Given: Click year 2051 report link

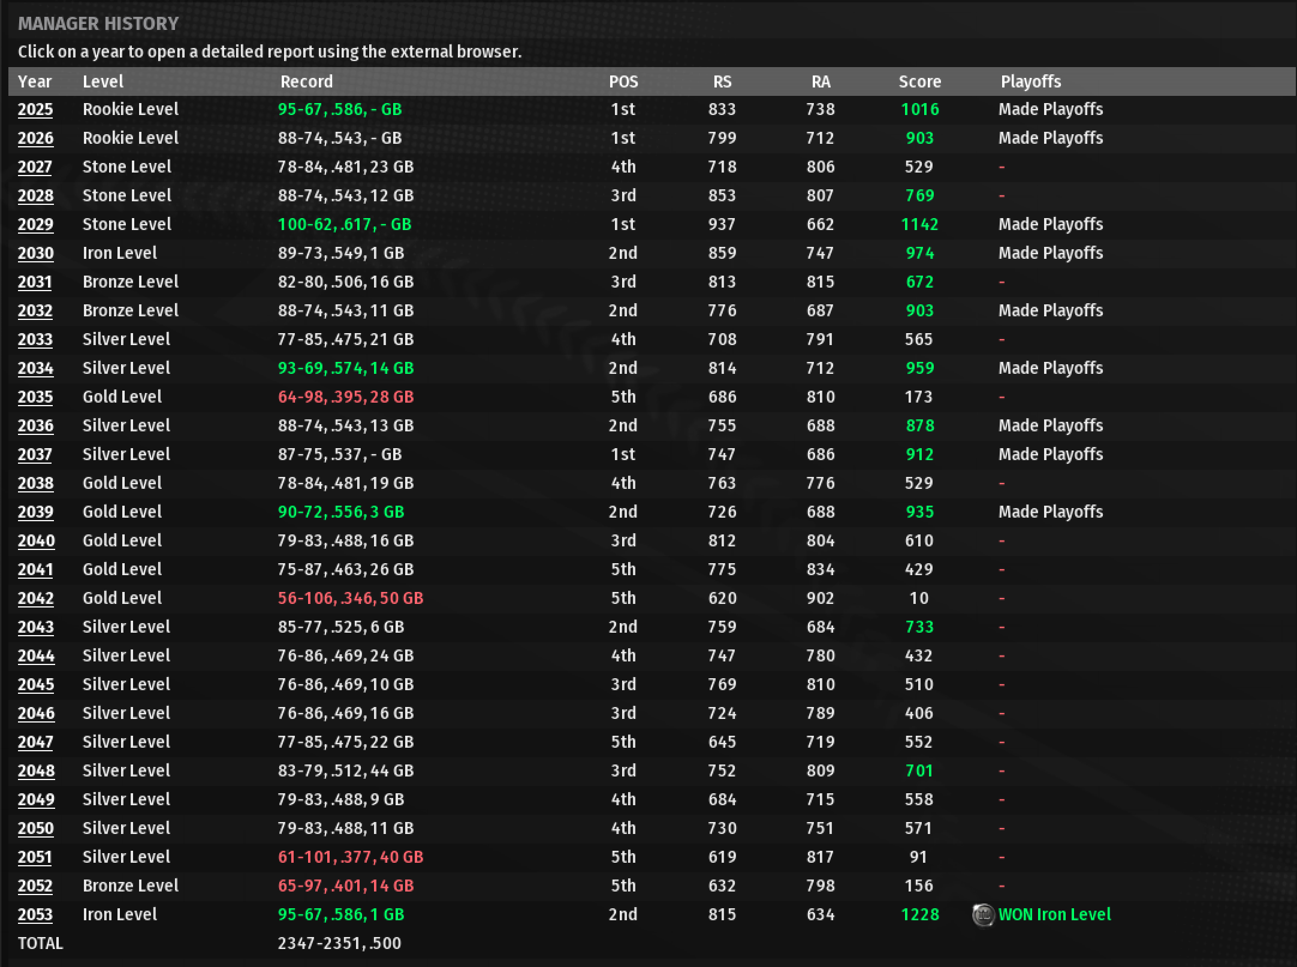Looking at the screenshot, I should (x=35, y=857).
